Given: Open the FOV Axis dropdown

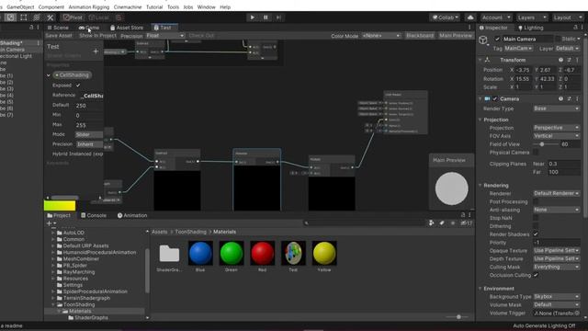Looking at the screenshot, I should coord(557,136).
